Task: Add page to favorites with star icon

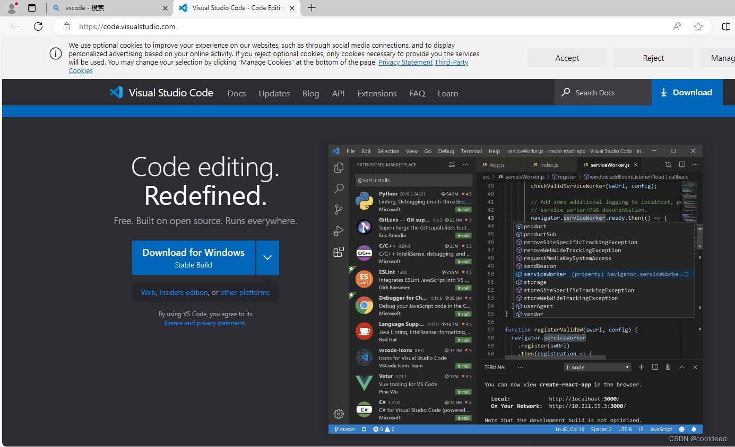Action: click(x=698, y=26)
